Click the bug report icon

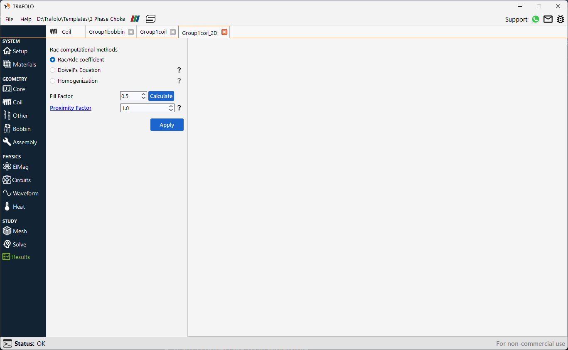click(561, 19)
